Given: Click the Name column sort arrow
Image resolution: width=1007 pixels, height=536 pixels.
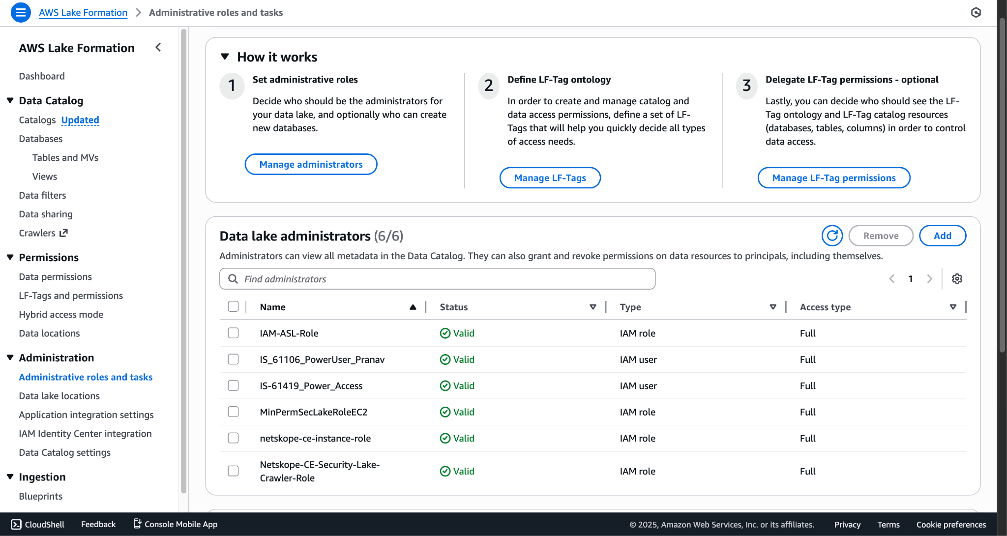Looking at the screenshot, I should 413,307.
